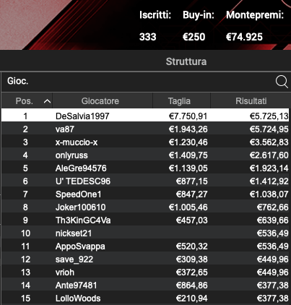This screenshot has height=305, width=291.
Task: Click the search magnifier icon
Action: [282, 82]
